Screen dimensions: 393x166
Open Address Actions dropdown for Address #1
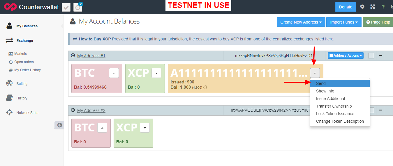click(346, 56)
